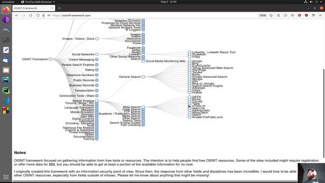This screenshot has width=325, height=183.
Task: Collapse the OSINT Framework root node
Action: coord(50,59)
